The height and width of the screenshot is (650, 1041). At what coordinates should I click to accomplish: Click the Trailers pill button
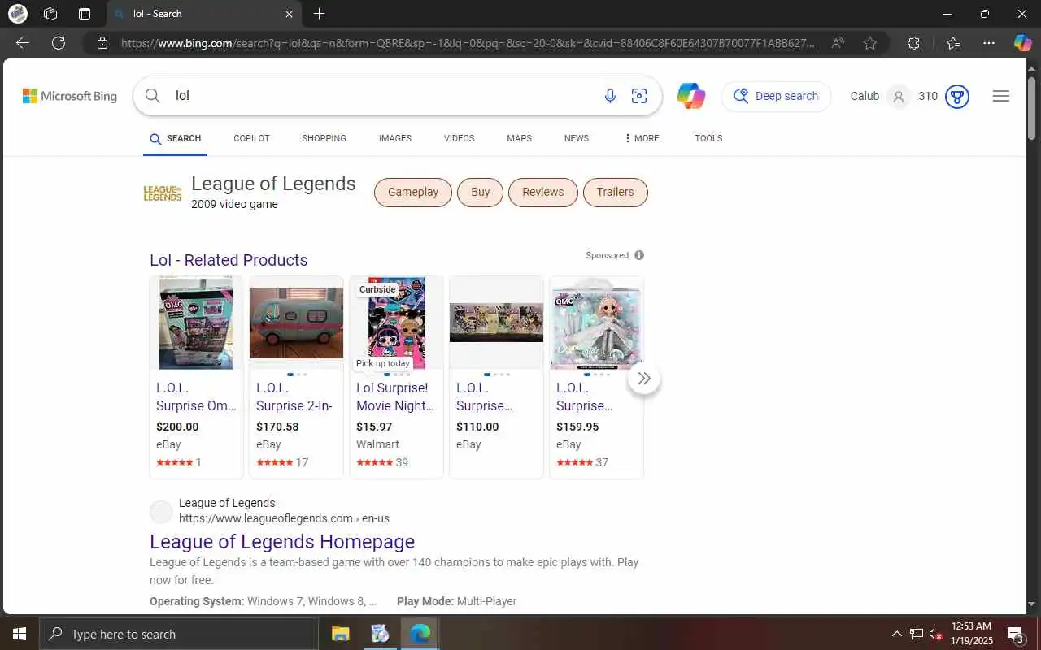[x=615, y=193]
